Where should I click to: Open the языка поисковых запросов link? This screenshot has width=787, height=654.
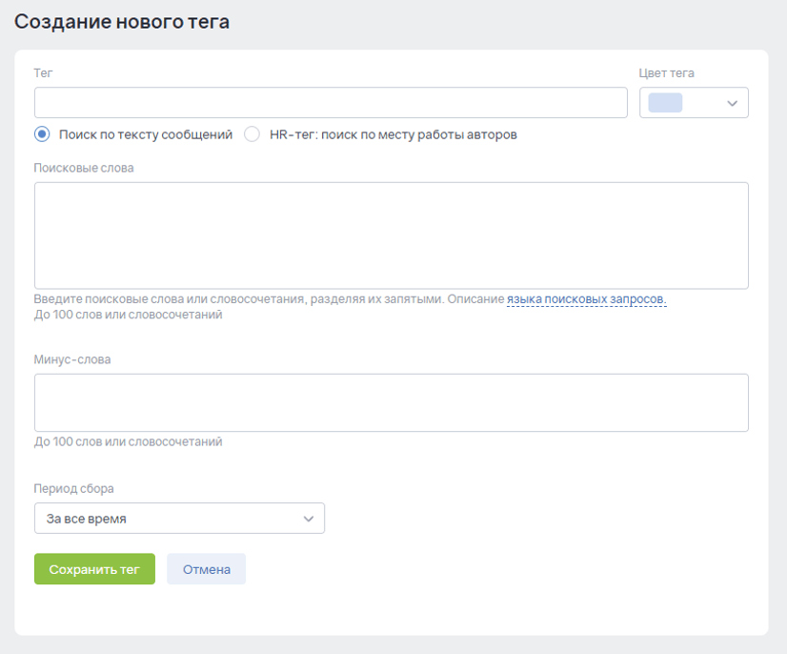click(586, 299)
